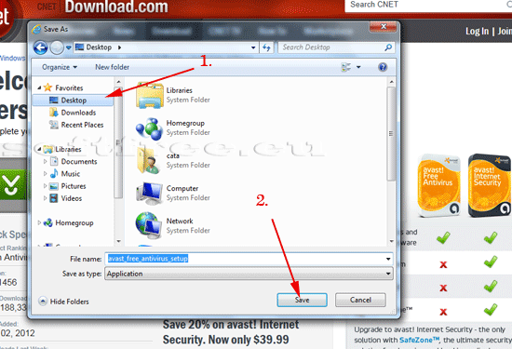Create a New folder
Image resolution: width=512 pixels, height=349 pixels.
click(x=112, y=67)
